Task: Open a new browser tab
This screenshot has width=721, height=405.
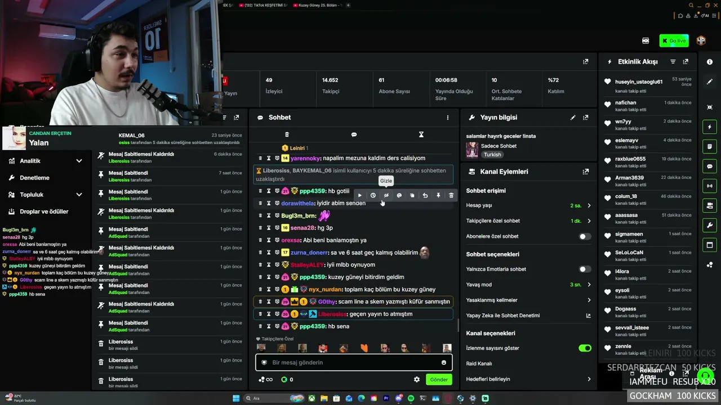Action: click(x=348, y=5)
